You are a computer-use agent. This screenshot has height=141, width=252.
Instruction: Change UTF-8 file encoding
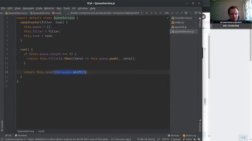165,139
